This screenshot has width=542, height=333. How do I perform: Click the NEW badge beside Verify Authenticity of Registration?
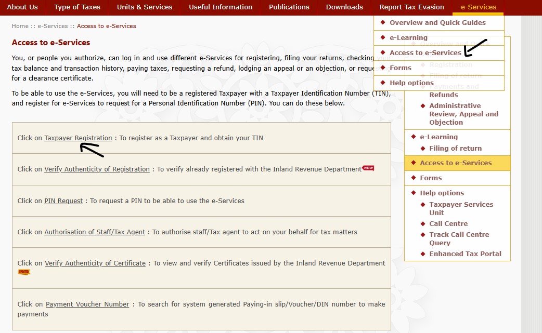click(368, 168)
